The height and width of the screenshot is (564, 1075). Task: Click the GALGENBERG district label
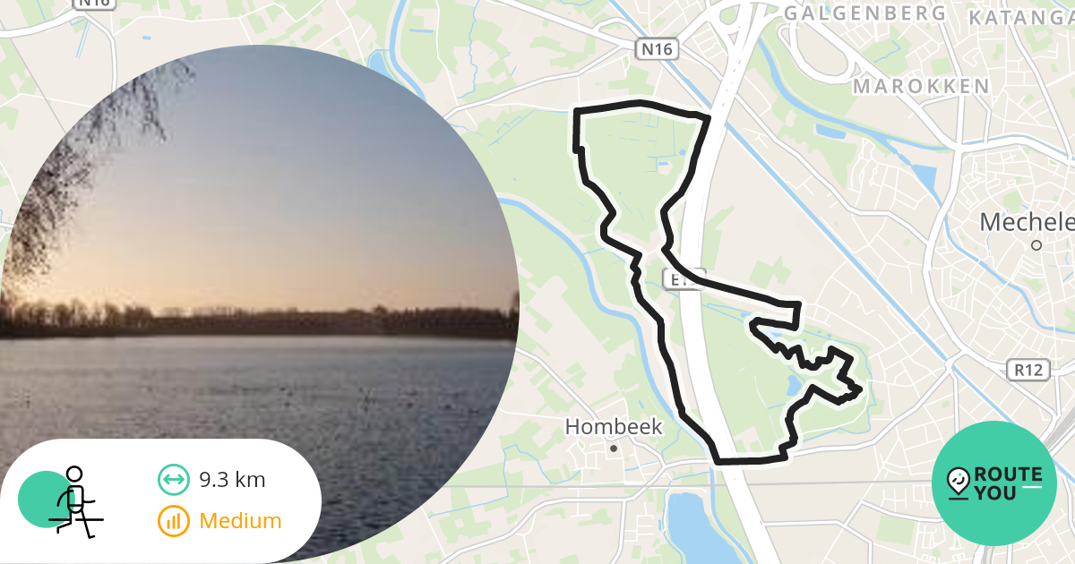tap(865, 13)
